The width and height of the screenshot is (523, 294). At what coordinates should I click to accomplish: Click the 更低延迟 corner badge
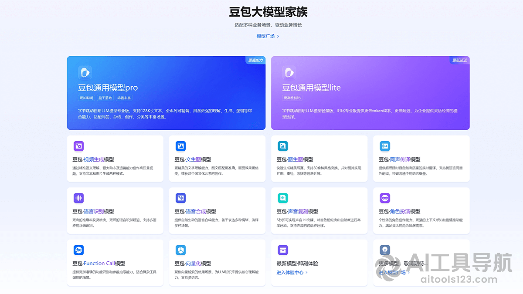[460, 60]
